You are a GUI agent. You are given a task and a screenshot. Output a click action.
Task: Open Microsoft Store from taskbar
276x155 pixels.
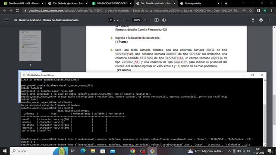coord(103,151)
